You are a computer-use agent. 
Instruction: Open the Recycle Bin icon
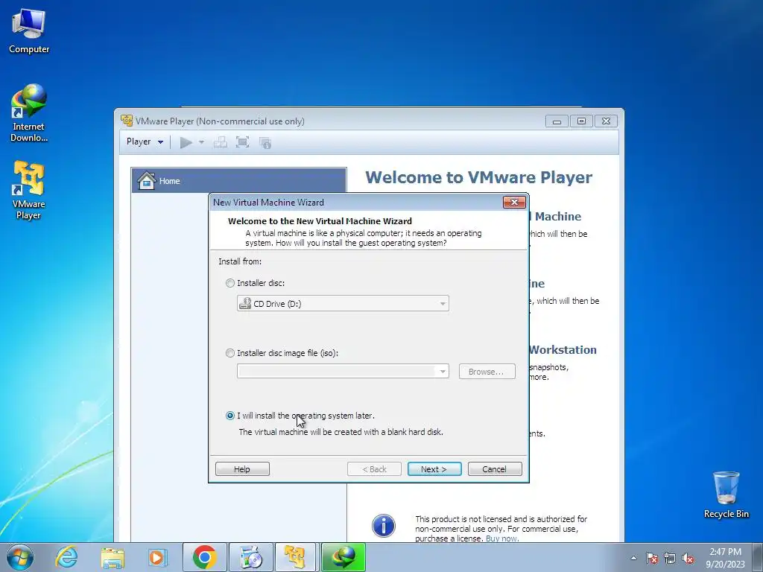(x=726, y=495)
